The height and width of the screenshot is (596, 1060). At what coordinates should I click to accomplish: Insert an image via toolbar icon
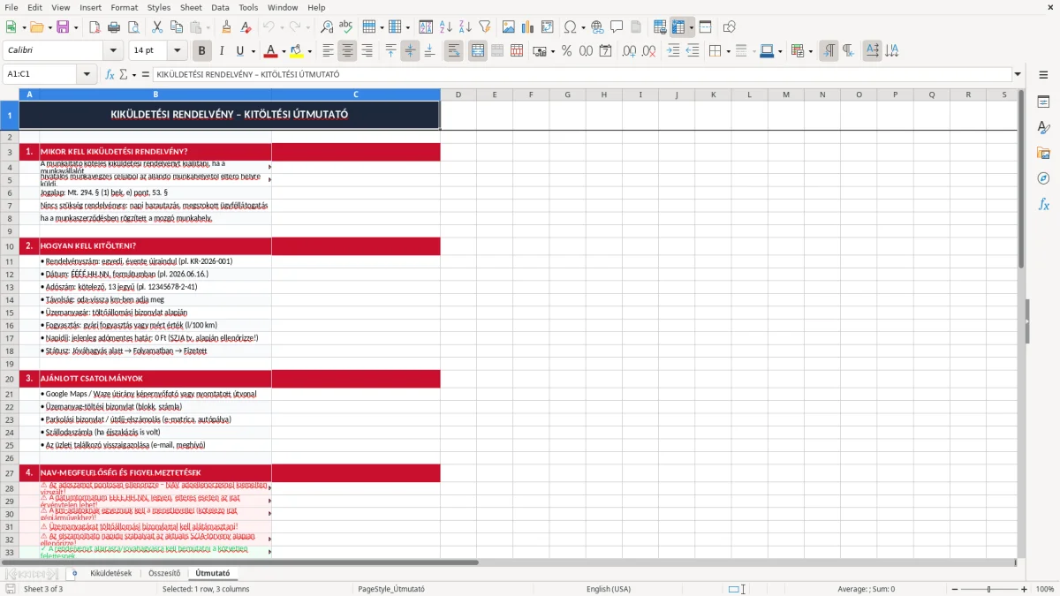(x=509, y=27)
